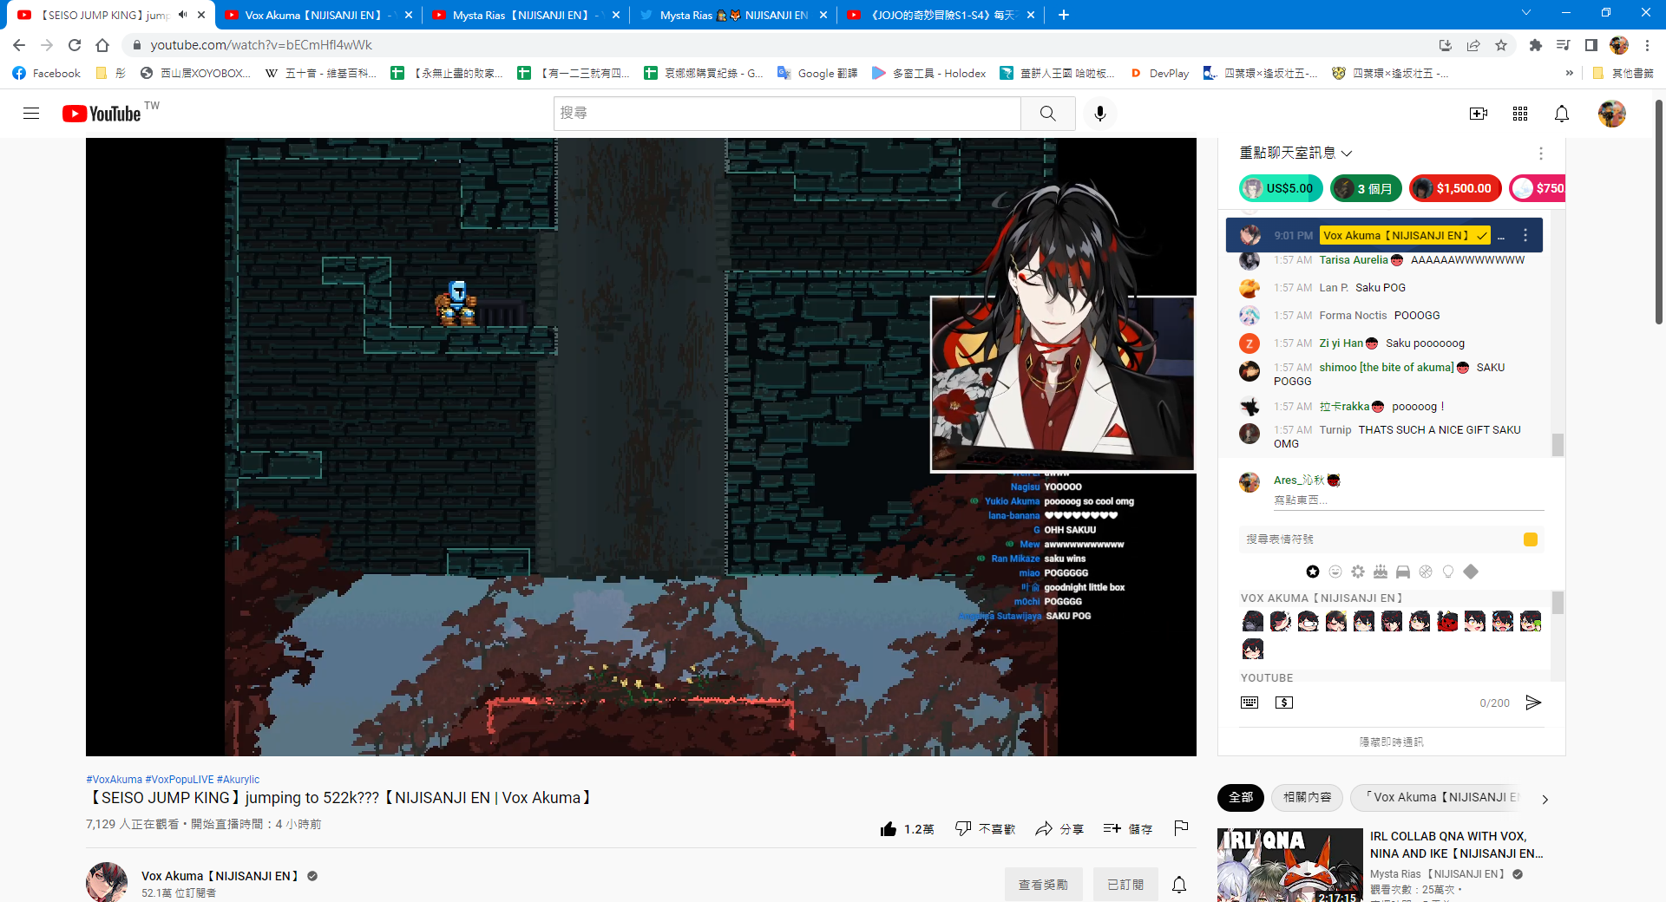Open the DevPlay bookmark
The height and width of the screenshot is (902, 1666).
[1159, 74]
